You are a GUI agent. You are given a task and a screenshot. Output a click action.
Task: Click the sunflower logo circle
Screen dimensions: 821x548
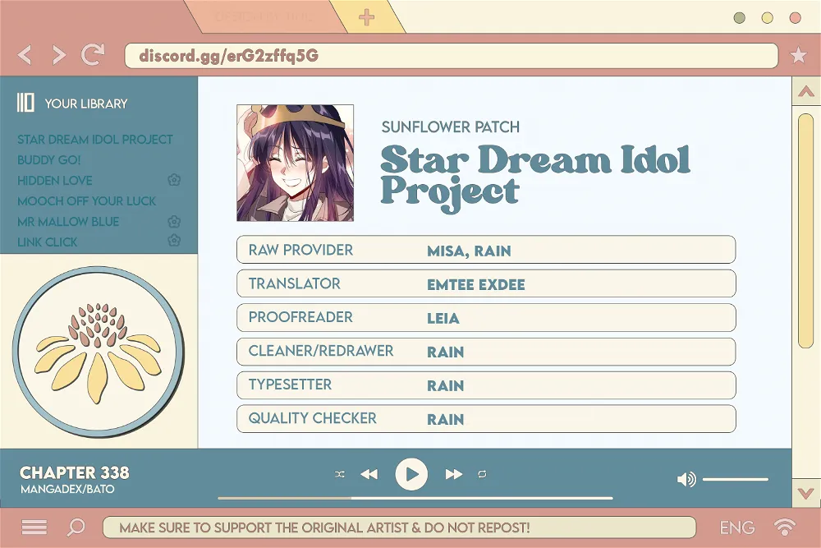[99, 352]
